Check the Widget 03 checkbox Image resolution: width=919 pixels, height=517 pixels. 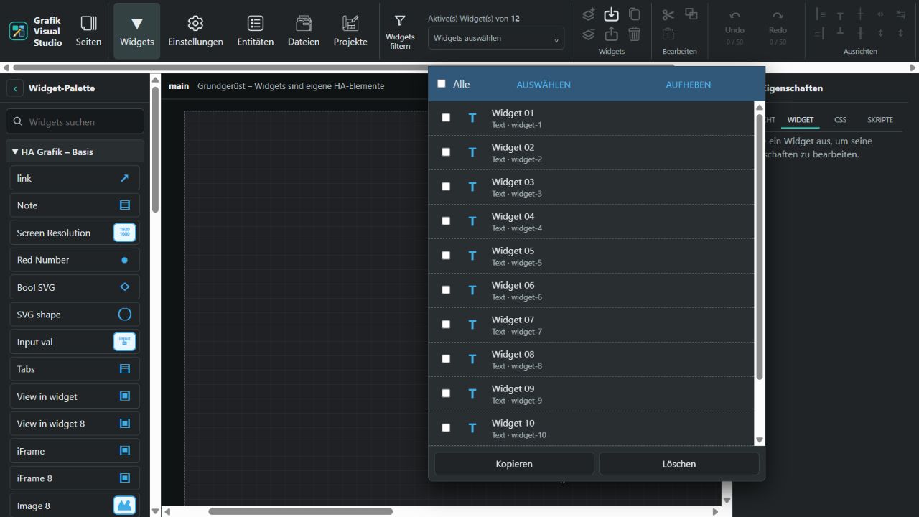[x=446, y=186]
